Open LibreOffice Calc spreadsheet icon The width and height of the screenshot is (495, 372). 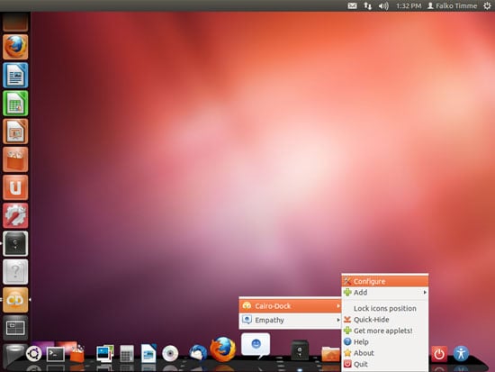tap(15, 103)
